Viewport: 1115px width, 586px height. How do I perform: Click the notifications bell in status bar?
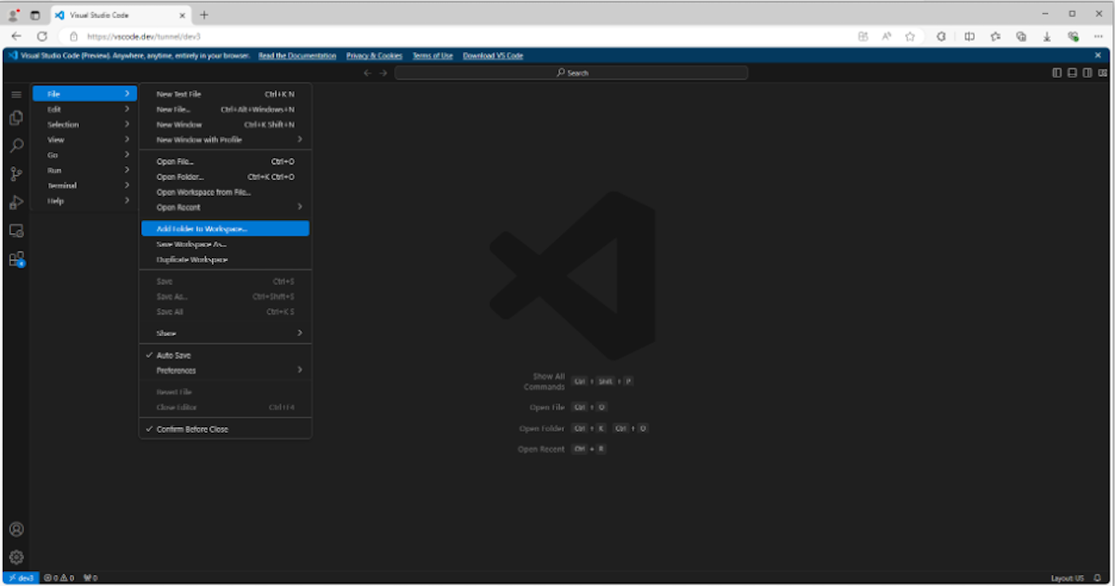click(1097, 578)
